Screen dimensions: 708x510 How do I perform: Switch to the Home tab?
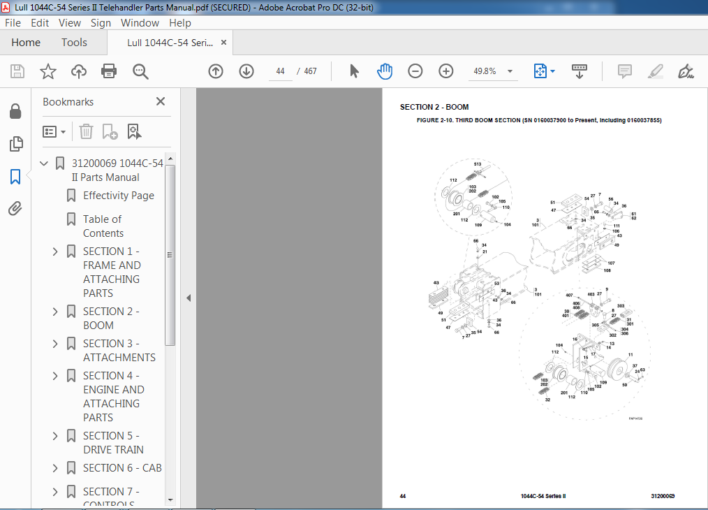26,43
